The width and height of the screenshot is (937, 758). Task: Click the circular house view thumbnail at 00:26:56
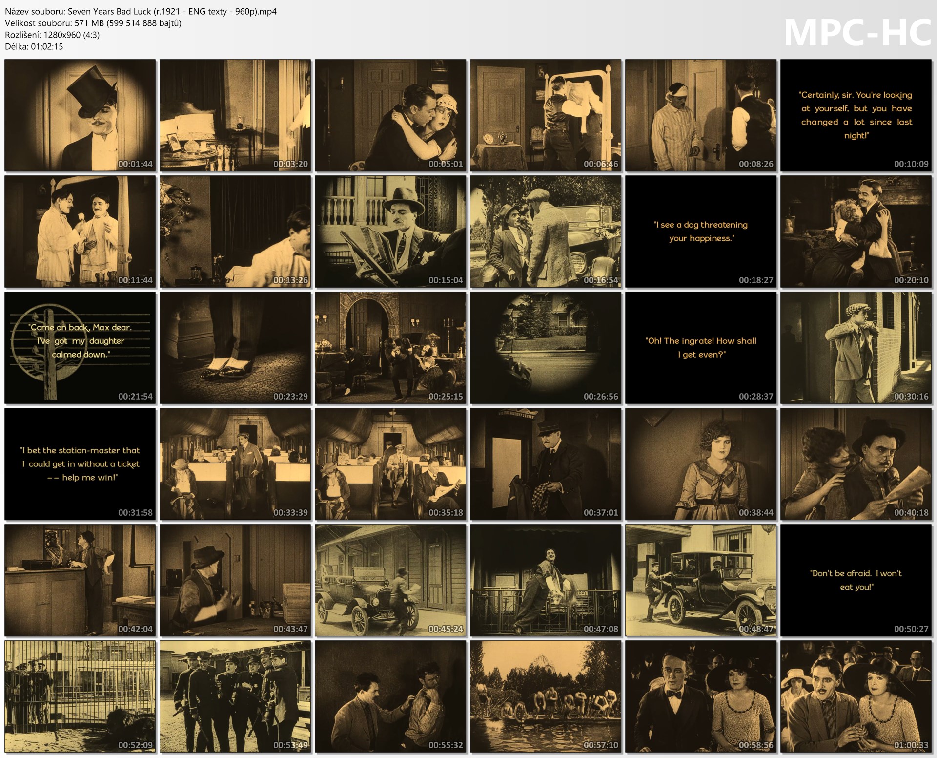coord(546,348)
